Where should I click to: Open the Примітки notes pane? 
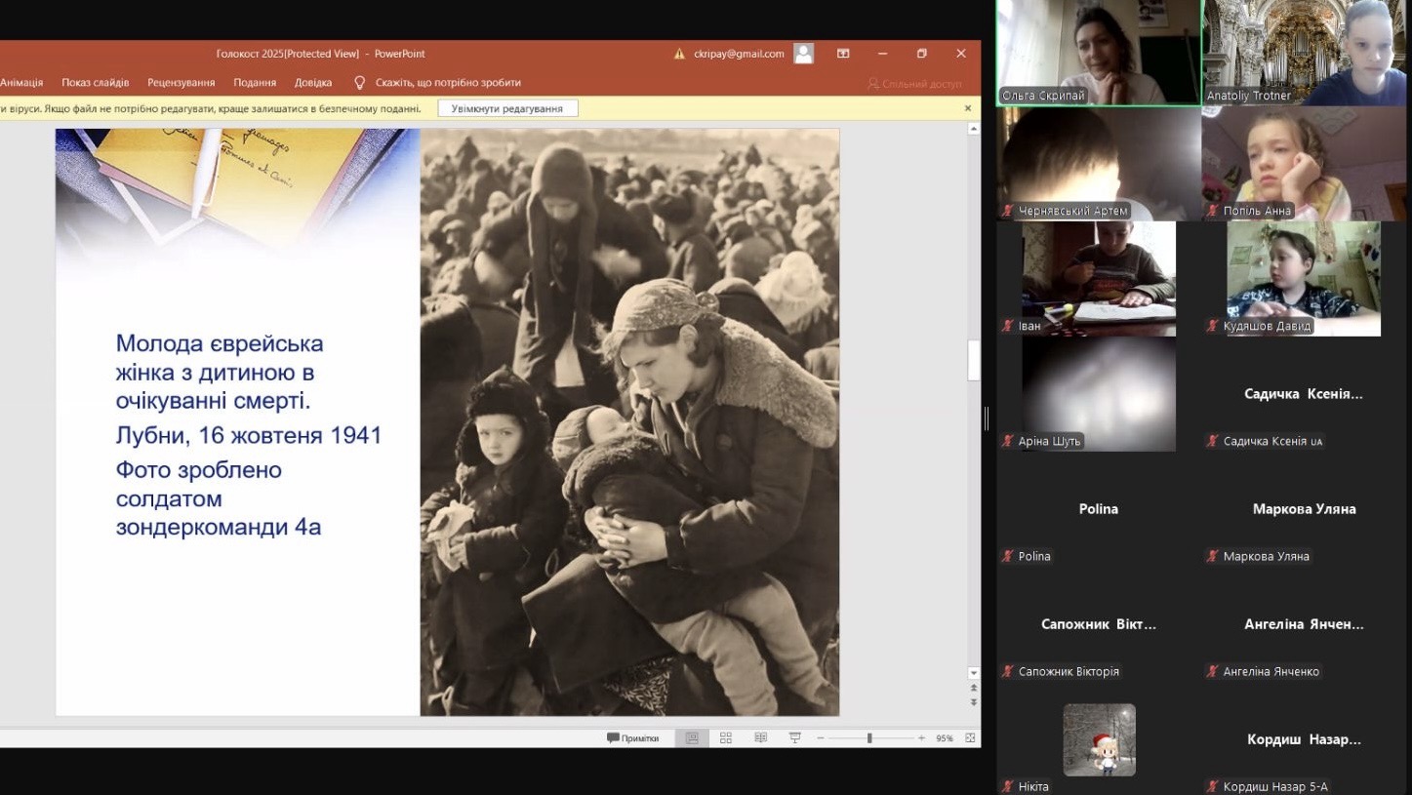point(632,738)
